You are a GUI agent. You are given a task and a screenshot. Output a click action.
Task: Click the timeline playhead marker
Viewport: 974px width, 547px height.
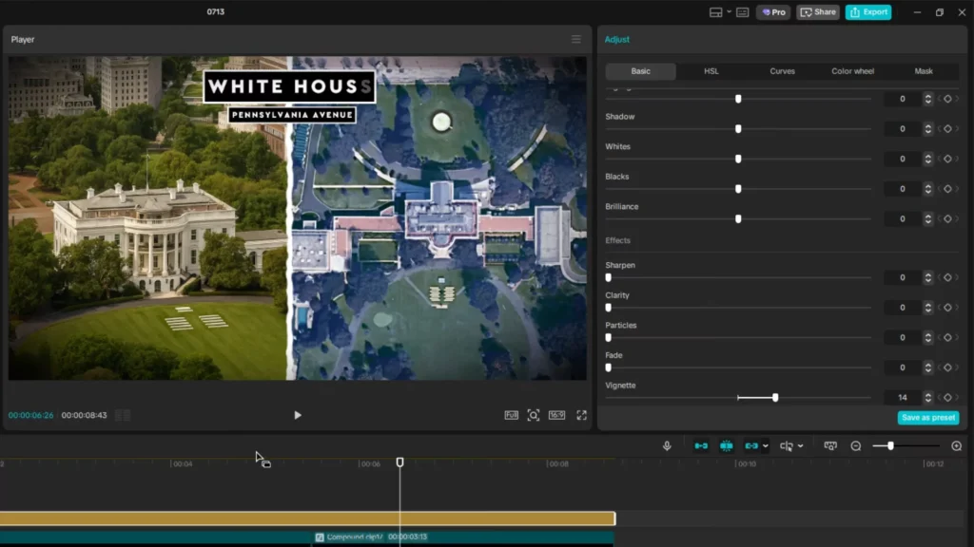[x=400, y=462]
